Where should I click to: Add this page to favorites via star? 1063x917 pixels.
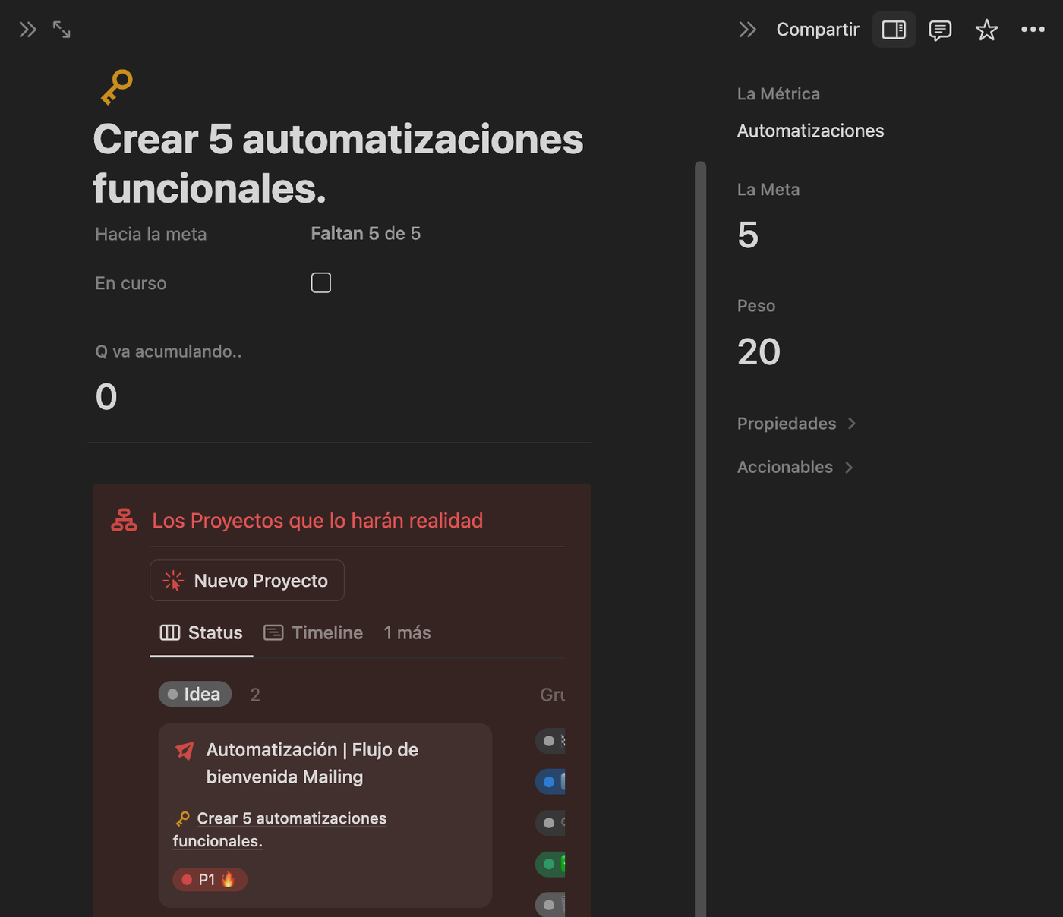point(986,30)
